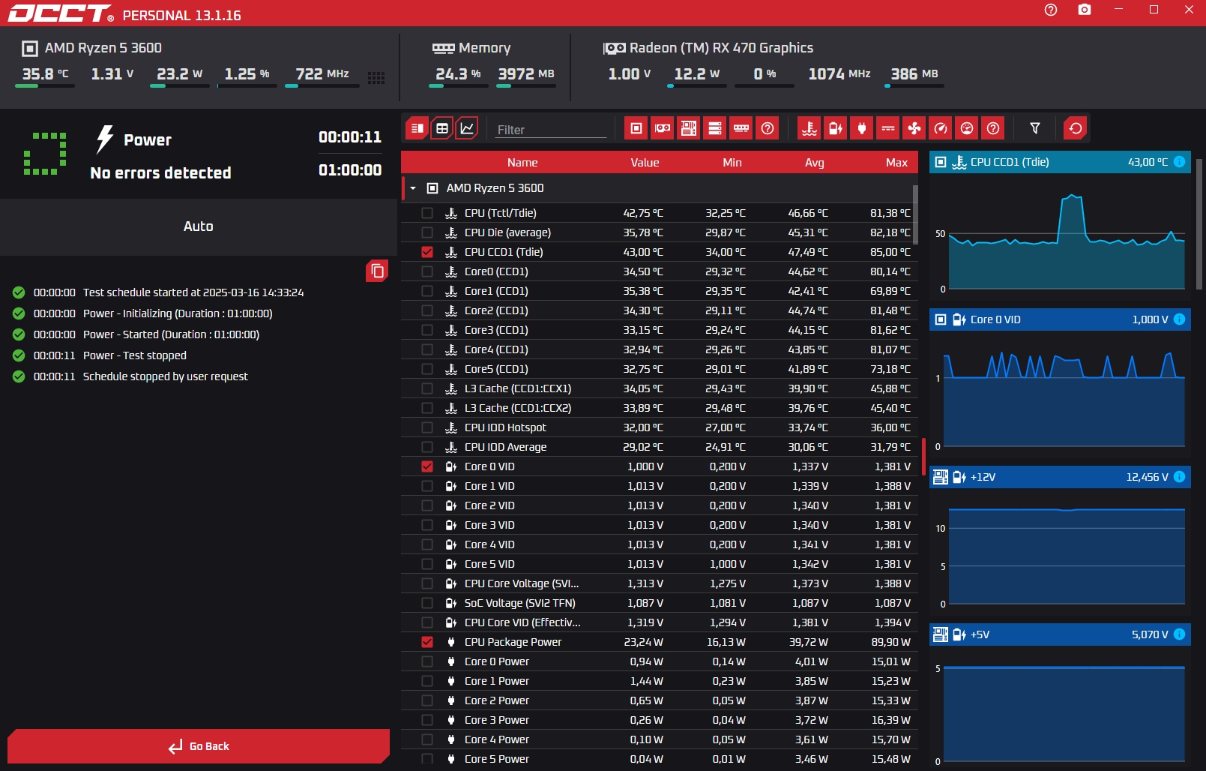This screenshot has width=1206, height=771.
Task: Copy the test log to clipboard
Action: (x=377, y=271)
